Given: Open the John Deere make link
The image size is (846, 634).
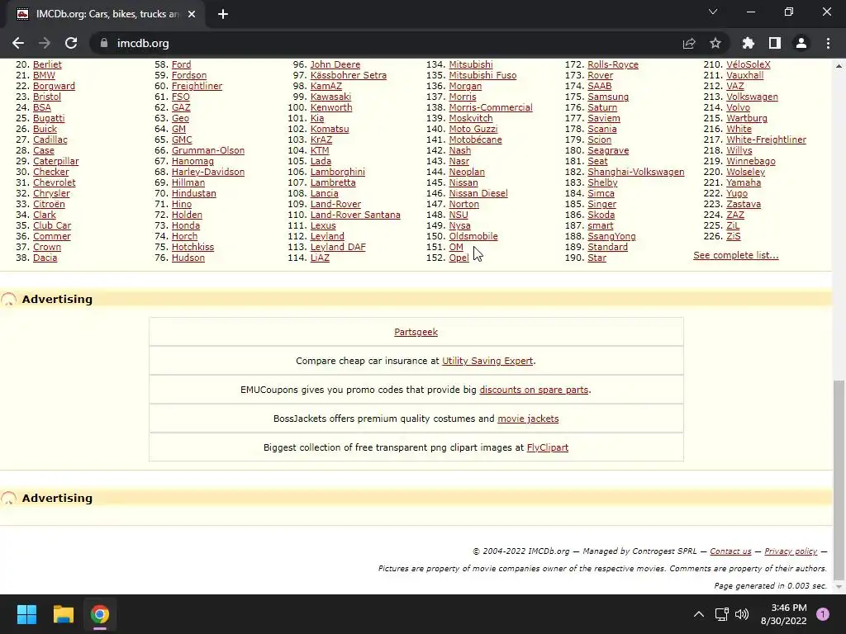Looking at the screenshot, I should [x=335, y=64].
